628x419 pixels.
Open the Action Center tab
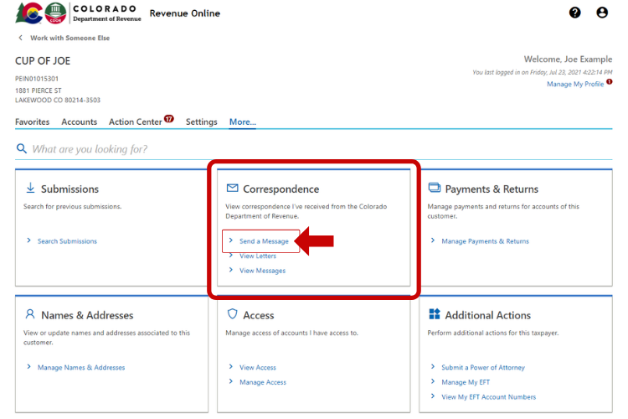[x=136, y=122]
